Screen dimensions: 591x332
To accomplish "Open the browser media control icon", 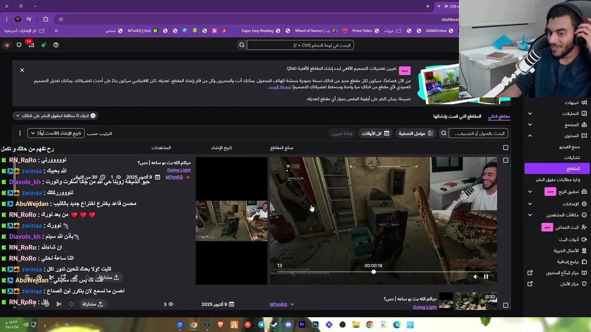I will click(29, 19).
